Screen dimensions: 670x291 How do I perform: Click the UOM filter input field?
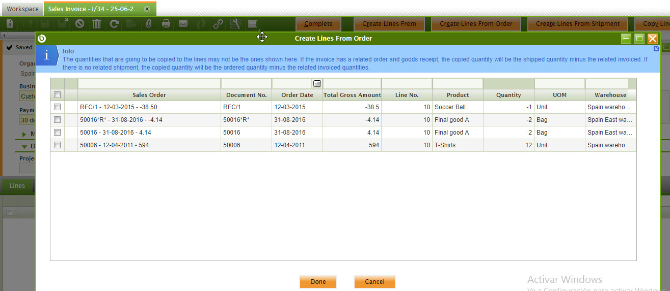pos(559,84)
